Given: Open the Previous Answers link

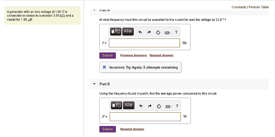Looking at the screenshot, I should click(133, 55).
